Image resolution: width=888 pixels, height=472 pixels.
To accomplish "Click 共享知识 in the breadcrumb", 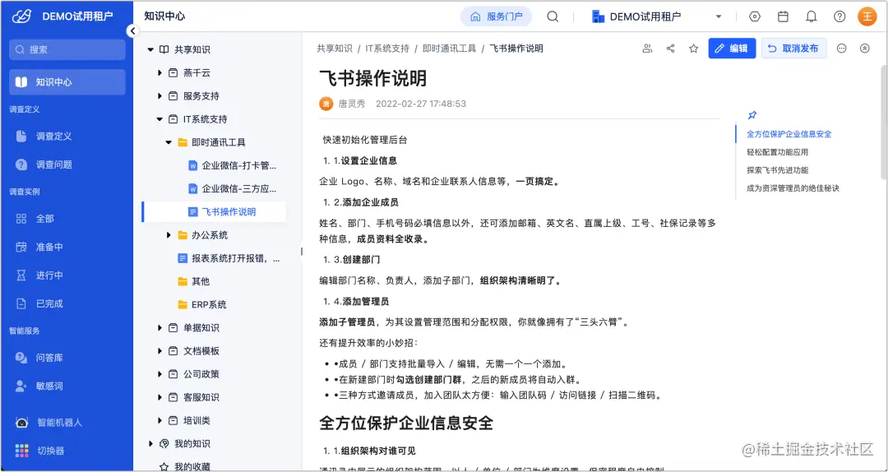I will pyautogui.click(x=334, y=49).
